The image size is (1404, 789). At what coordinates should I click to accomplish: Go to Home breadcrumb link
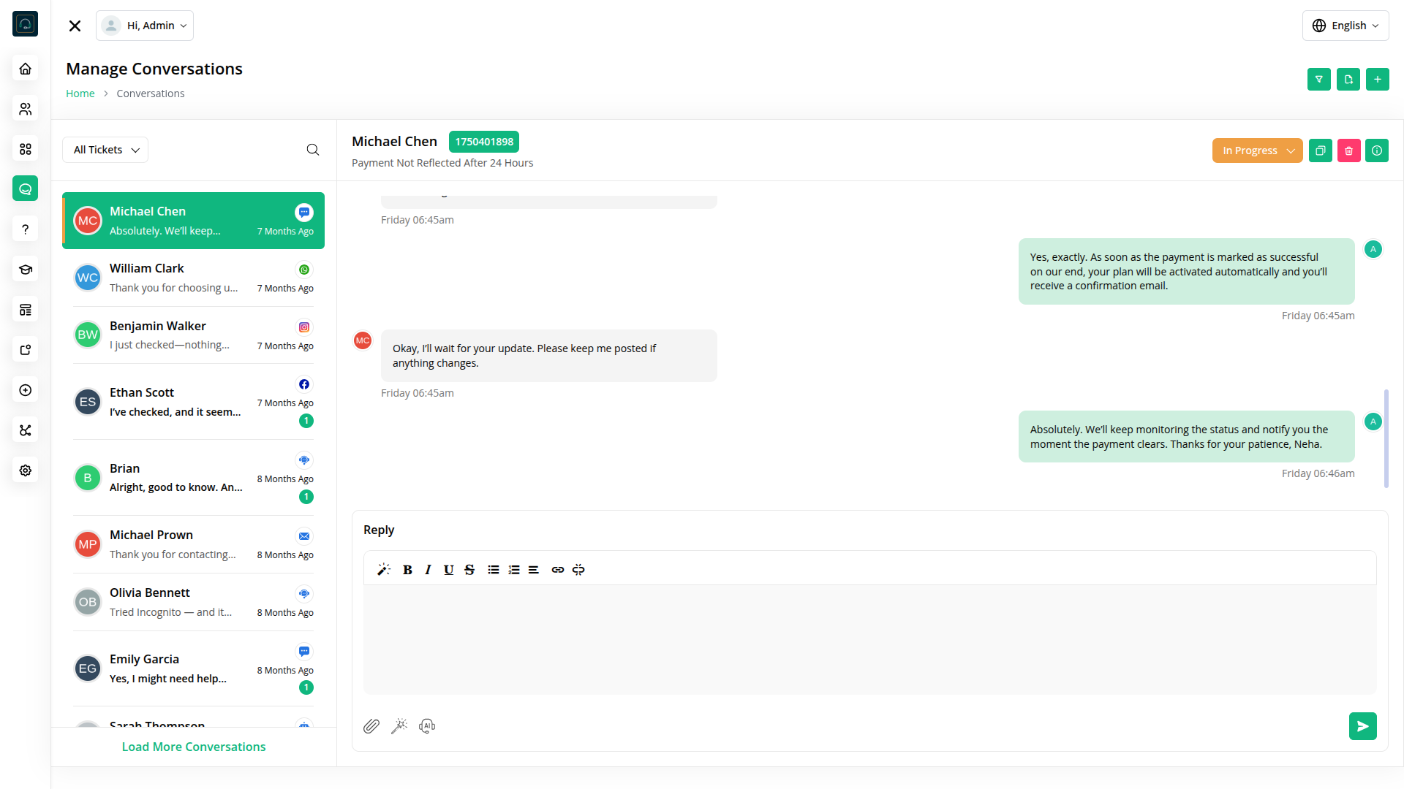pos(80,94)
